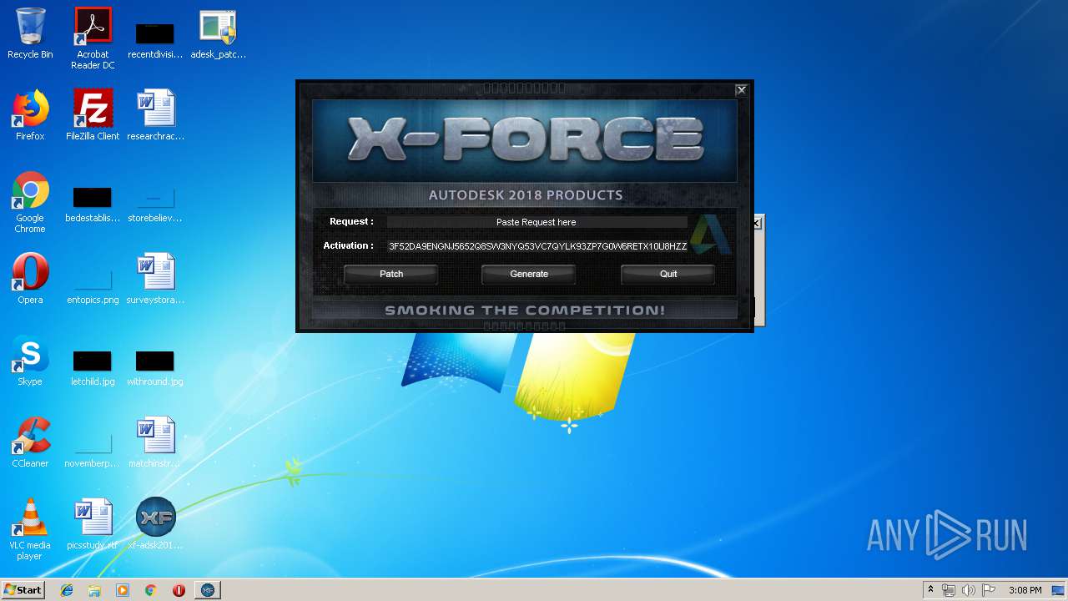Screen dimensions: 1068x601
Task: Focus the Activation code field
Action: tap(537, 246)
